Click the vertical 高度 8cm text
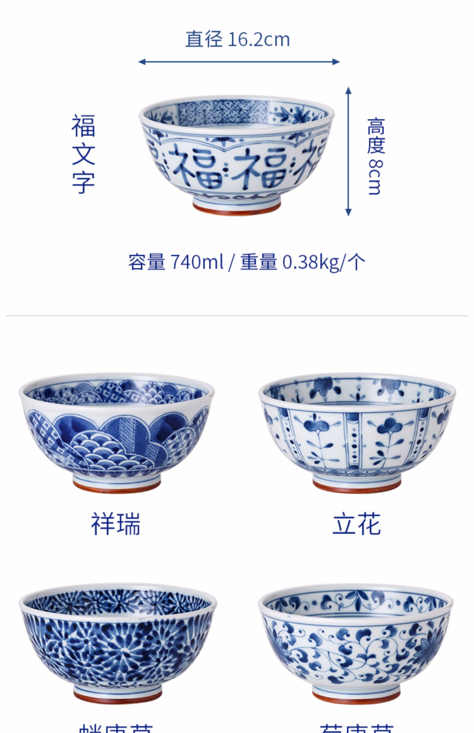The image size is (474, 733). click(x=376, y=157)
